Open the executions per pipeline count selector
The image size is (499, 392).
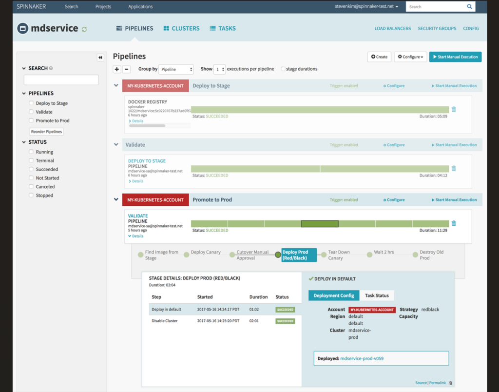pyautogui.click(x=219, y=69)
